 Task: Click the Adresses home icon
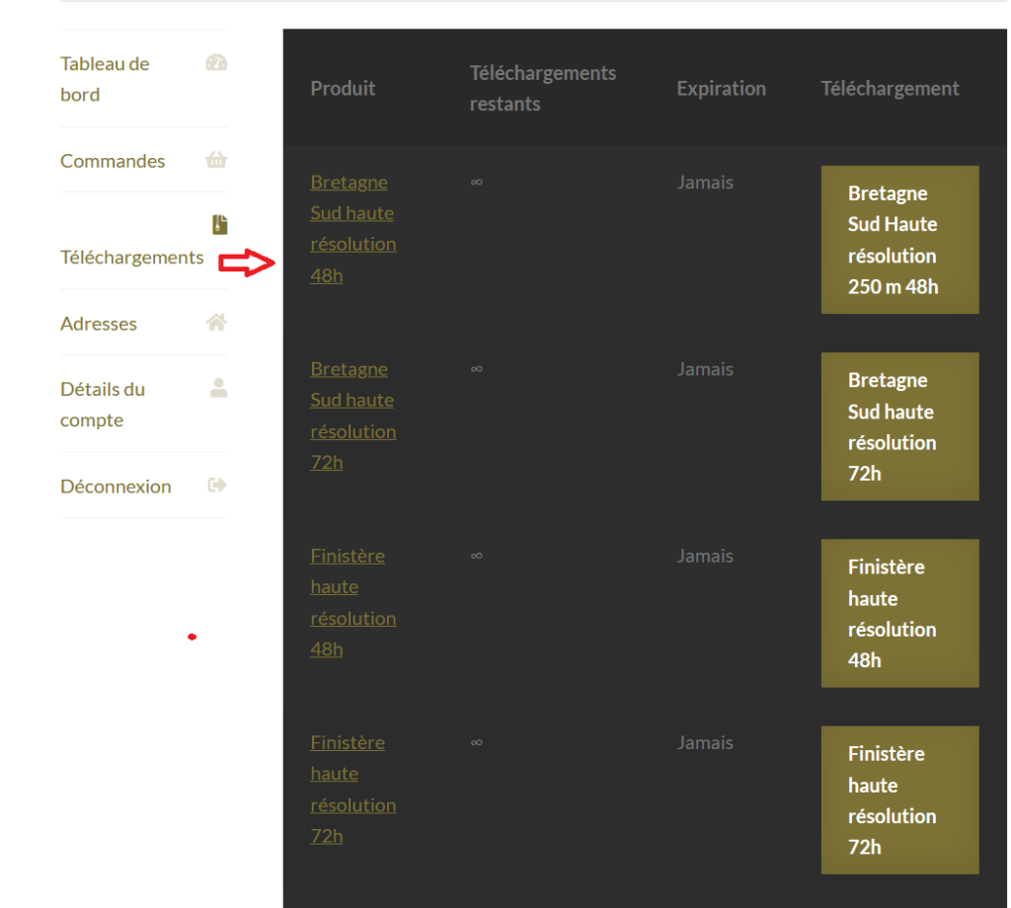(216, 323)
